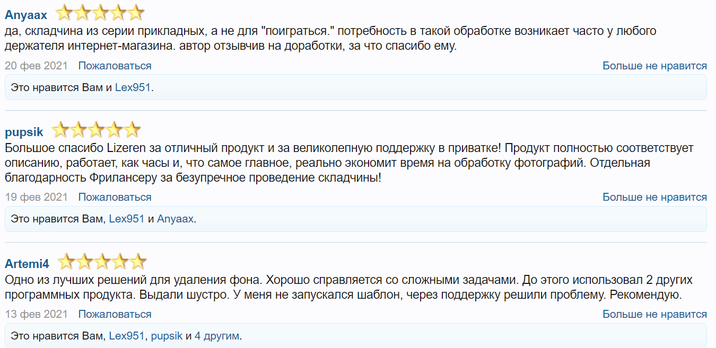716x348 pixels.
Task: Open Lex951 profile in Anyaax's likes
Action: tap(133, 87)
